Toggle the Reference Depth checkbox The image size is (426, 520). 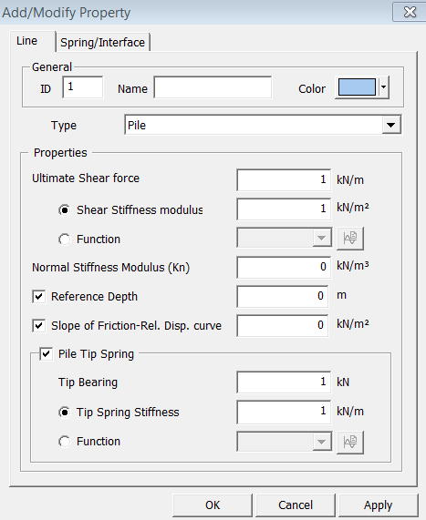click(x=39, y=296)
